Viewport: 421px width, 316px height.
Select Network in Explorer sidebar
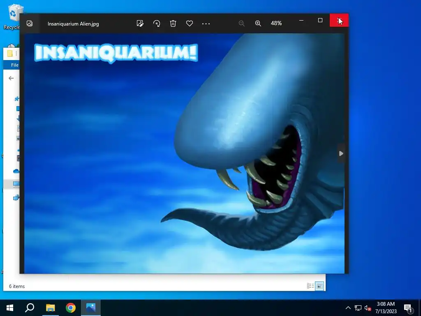point(16,198)
